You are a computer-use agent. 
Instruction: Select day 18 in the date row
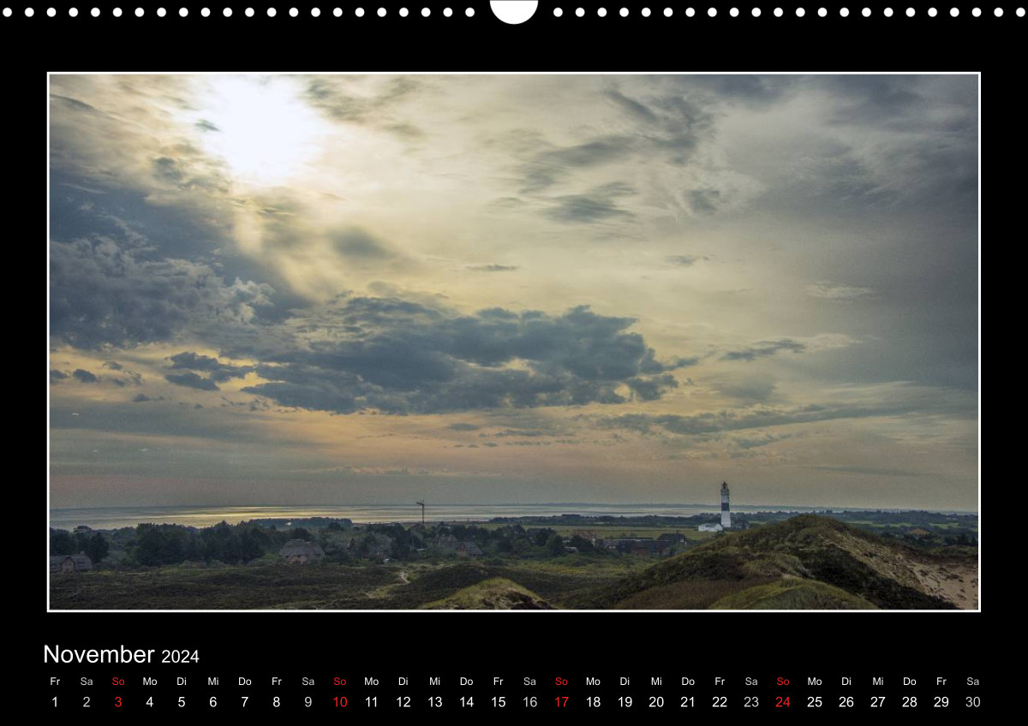[594, 702]
